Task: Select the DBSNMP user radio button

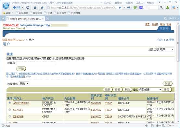Action: point(10,116)
